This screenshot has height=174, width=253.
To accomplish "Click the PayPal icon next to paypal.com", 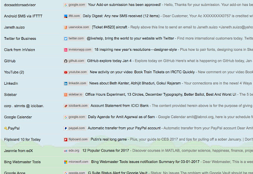I will click(x=66, y=129).
